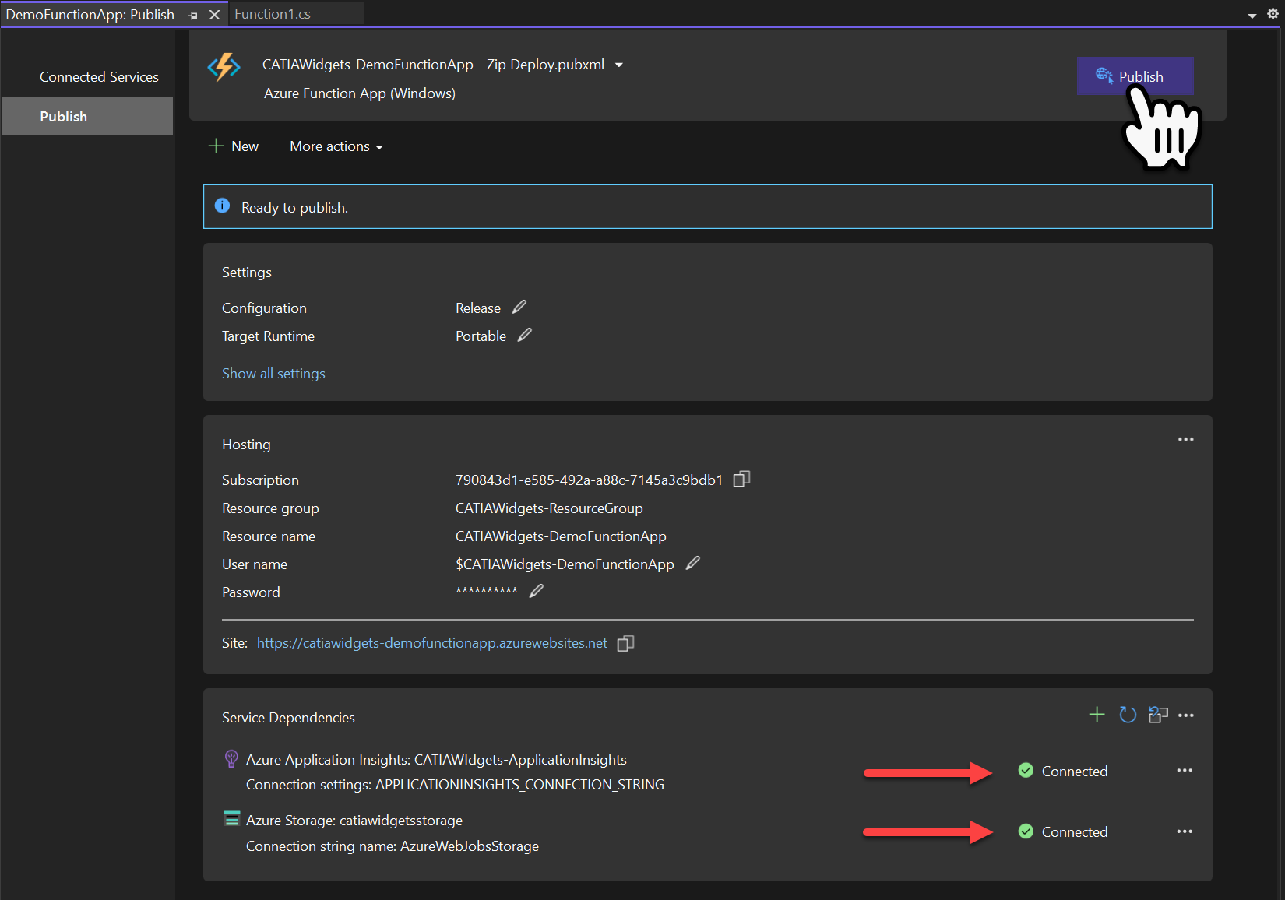
Task: Open the pubxml profile dropdown arrow
Action: click(618, 65)
